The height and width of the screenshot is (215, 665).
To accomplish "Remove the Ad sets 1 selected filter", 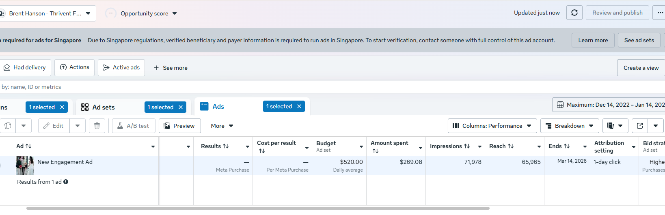I will tap(181, 107).
